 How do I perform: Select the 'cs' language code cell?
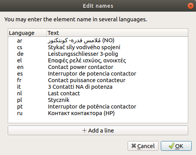point(20,47)
